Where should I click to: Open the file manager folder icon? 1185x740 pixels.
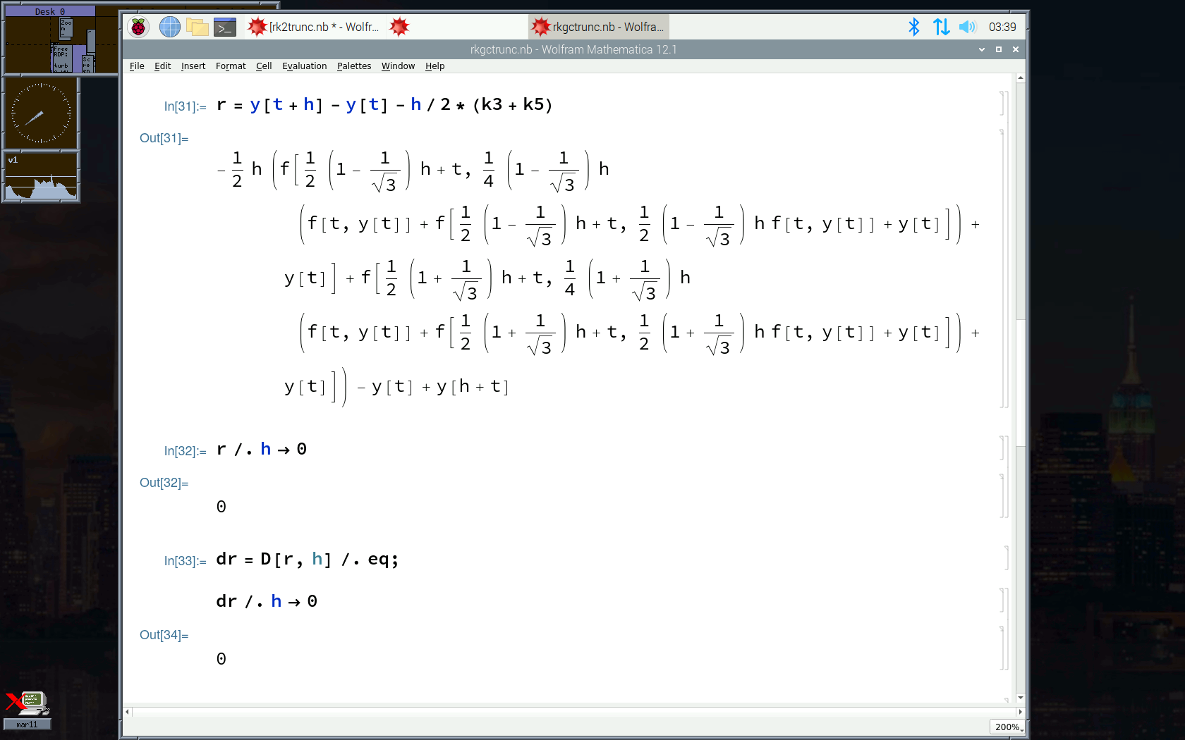[197, 27]
